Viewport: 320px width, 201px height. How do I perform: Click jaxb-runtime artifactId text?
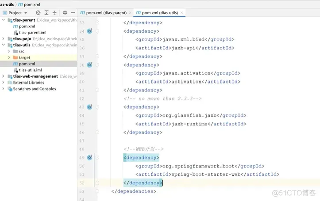coord(189,124)
